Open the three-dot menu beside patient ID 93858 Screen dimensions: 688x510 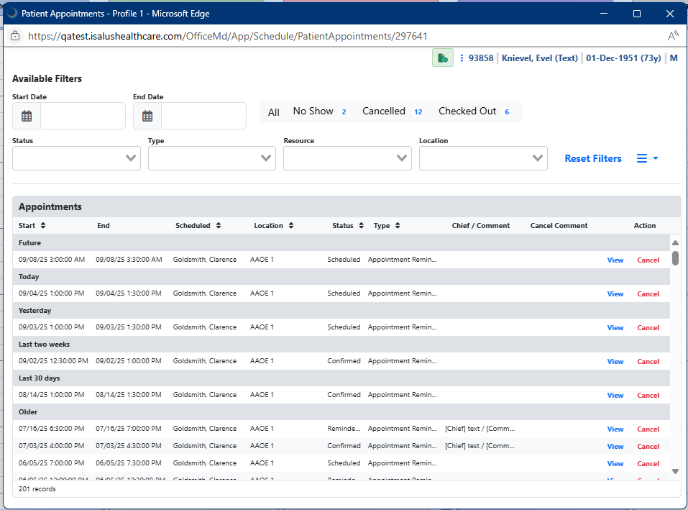pos(462,58)
